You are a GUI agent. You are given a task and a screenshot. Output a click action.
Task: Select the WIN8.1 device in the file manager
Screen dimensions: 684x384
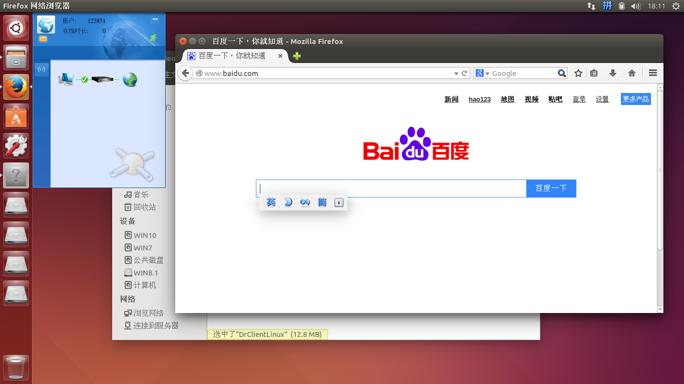(x=141, y=273)
